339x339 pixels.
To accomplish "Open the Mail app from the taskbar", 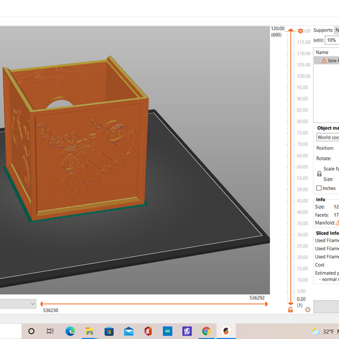I will click(x=129, y=331).
